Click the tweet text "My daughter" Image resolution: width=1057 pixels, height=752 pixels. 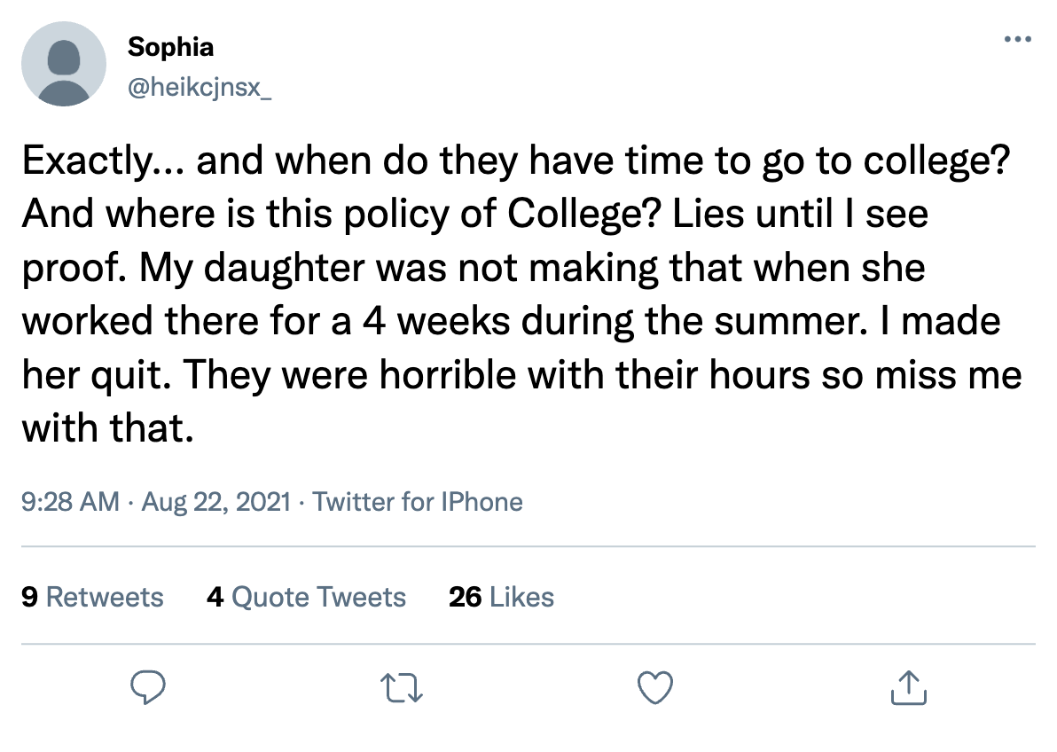255,269
